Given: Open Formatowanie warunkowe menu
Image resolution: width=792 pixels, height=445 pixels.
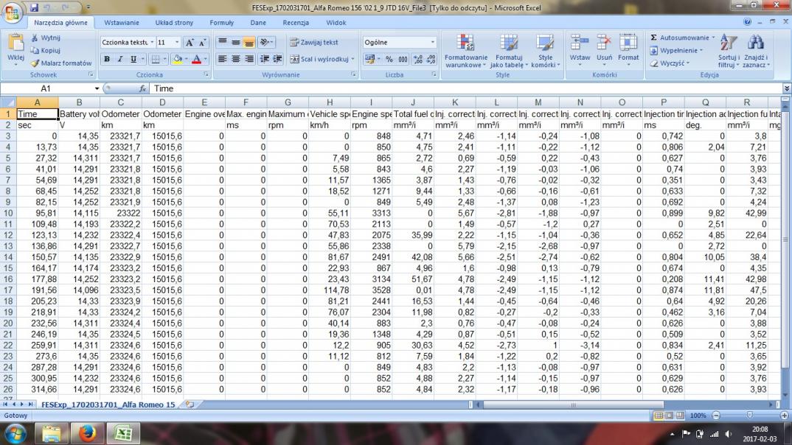Looking at the screenshot, I should [466, 51].
